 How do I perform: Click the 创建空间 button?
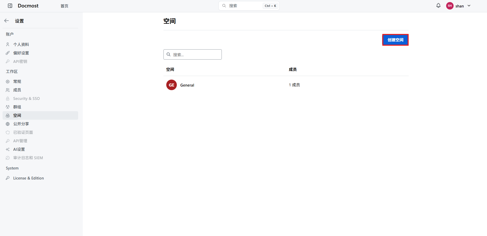point(395,40)
